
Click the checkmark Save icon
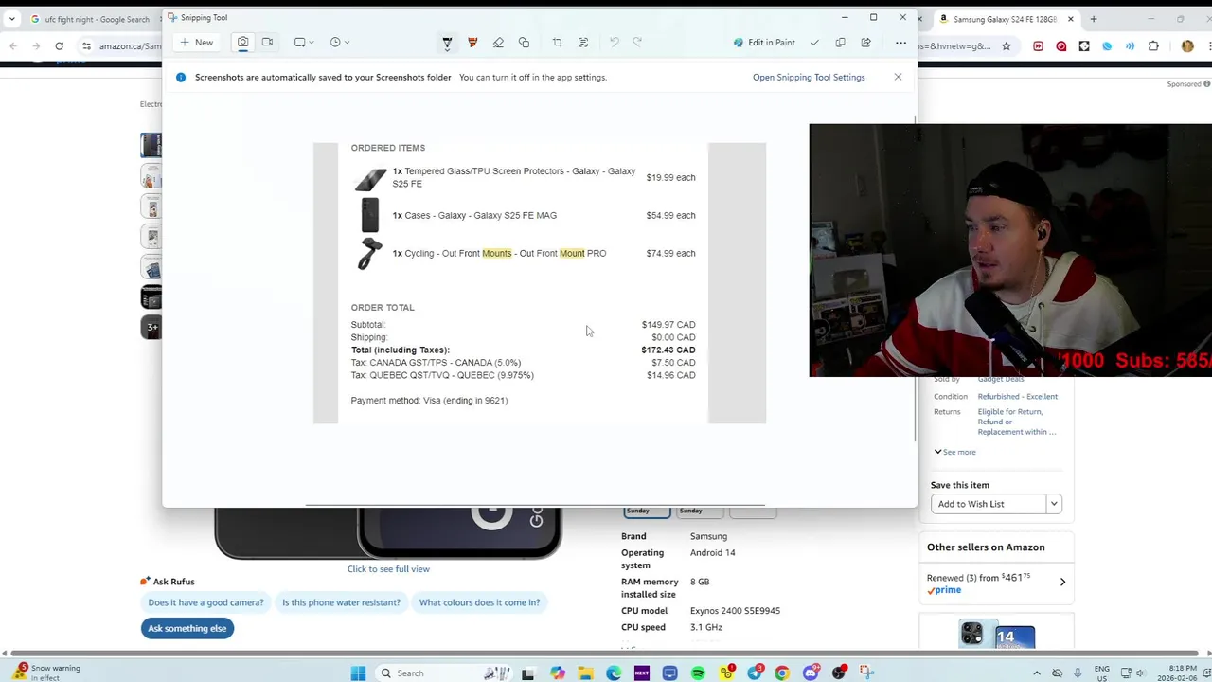814,43
